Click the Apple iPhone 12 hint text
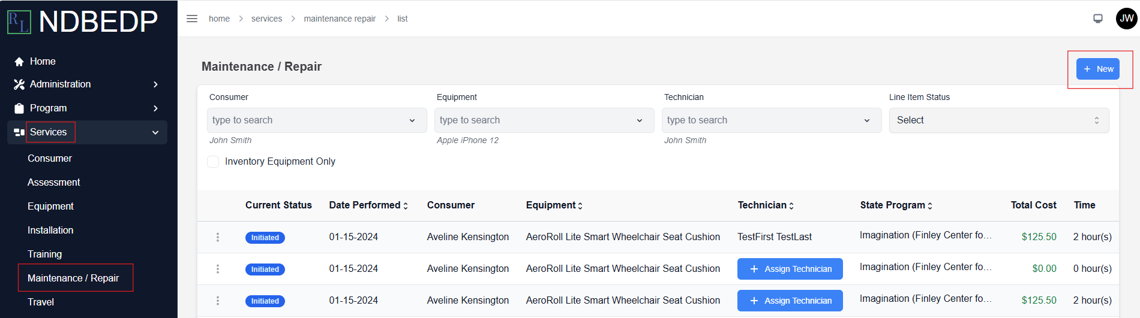This screenshot has height=318, width=1140. tap(467, 140)
